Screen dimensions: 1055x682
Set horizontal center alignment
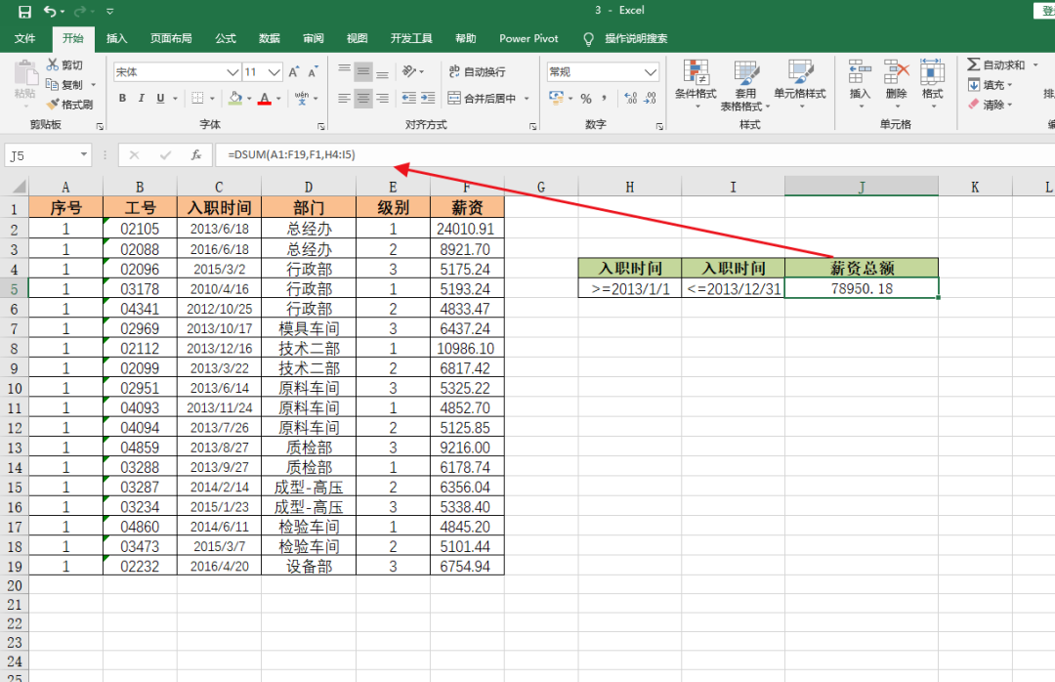click(363, 99)
